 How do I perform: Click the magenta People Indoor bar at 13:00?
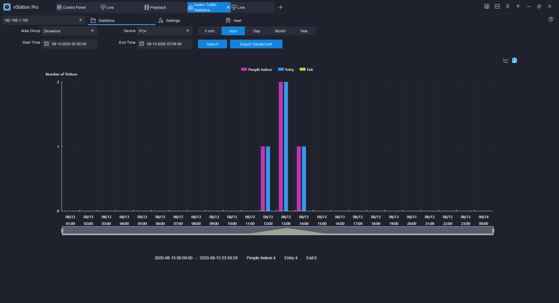coord(281,146)
